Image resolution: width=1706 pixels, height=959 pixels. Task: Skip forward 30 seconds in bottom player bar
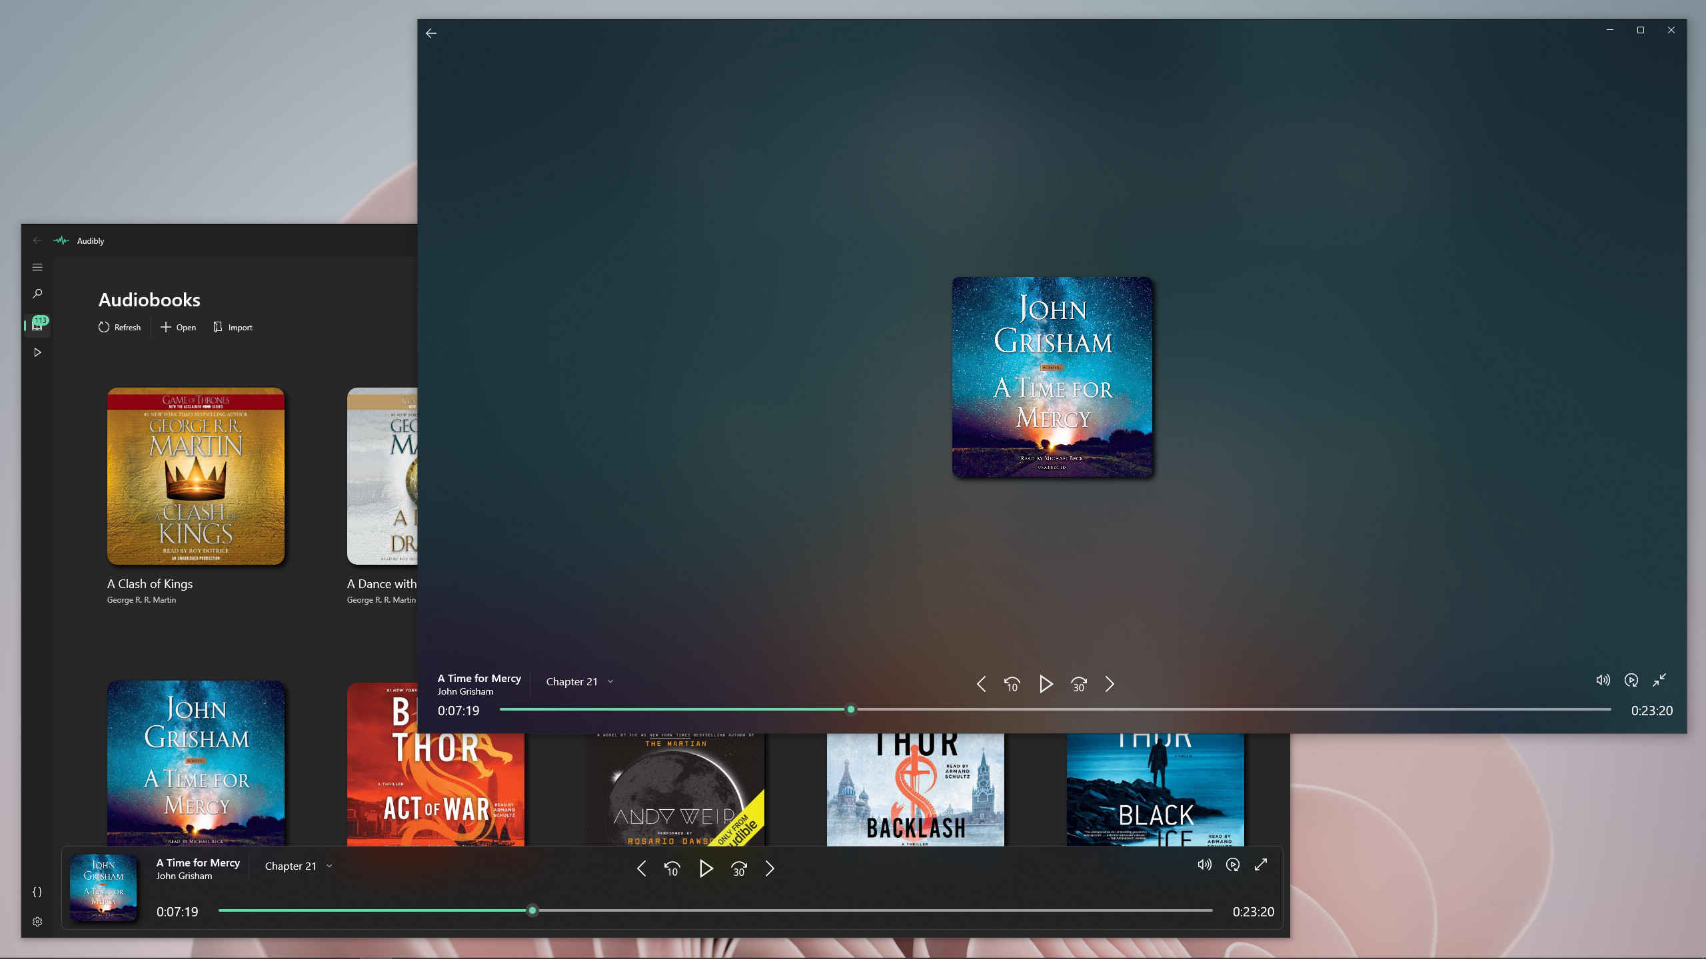coord(738,868)
